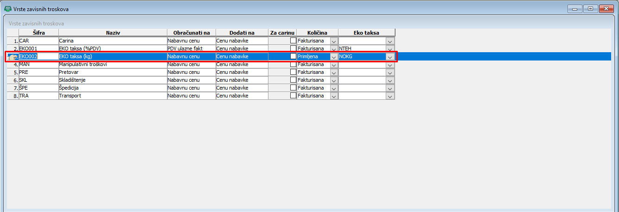
Task: Enable Za carinu checkbox for Transport row
Action: pyautogui.click(x=293, y=96)
